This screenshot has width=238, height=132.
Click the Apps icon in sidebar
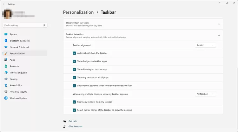click(6, 60)
